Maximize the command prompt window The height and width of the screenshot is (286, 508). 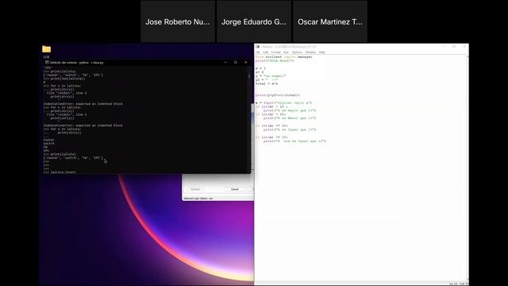[236, 62]
